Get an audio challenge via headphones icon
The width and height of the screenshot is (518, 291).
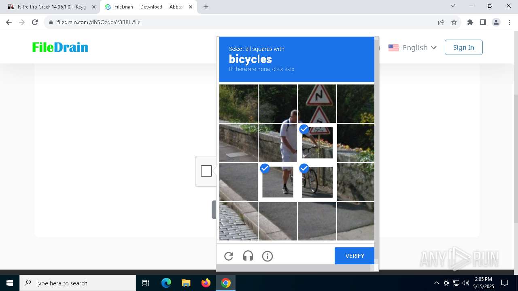point(248,256)
